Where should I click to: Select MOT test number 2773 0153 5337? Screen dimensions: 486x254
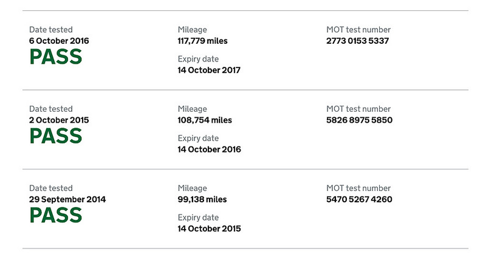[357, 41]
